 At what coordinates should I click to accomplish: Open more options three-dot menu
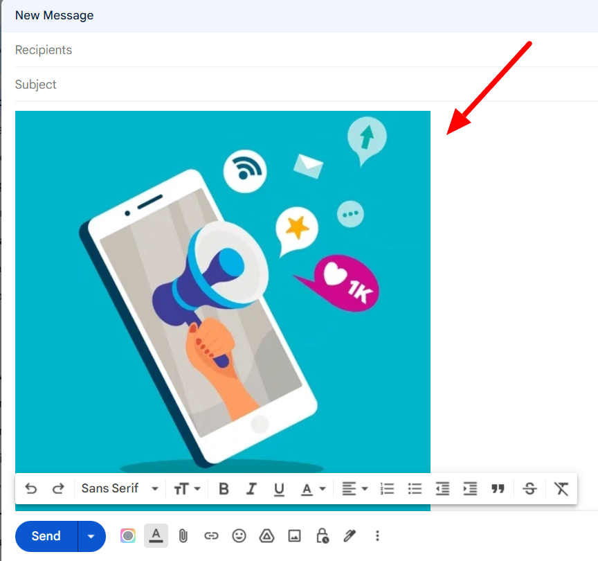pos(378,536)
